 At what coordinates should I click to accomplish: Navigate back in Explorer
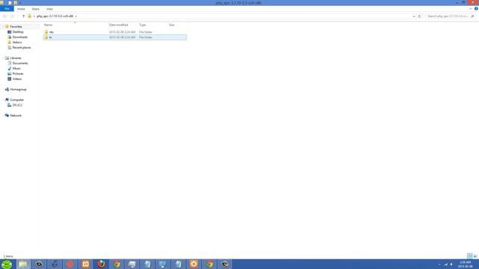[x=5, y=16]
